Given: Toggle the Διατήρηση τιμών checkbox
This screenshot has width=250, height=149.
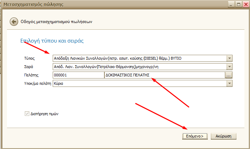Looking at the screenshot, I should pyautogui.click(x=27, y=114).
